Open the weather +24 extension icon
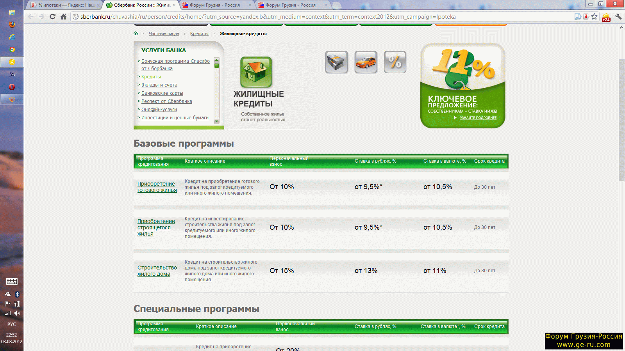This screenshot has width=625, height=351. coord(606,17)
